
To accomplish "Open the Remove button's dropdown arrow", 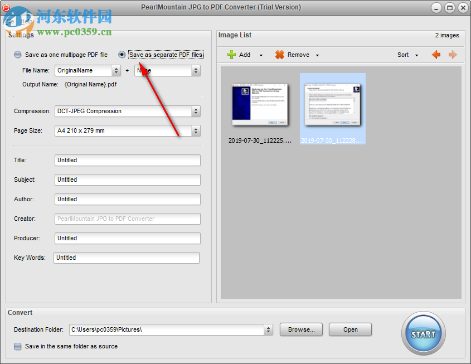I will pos(317,55).
